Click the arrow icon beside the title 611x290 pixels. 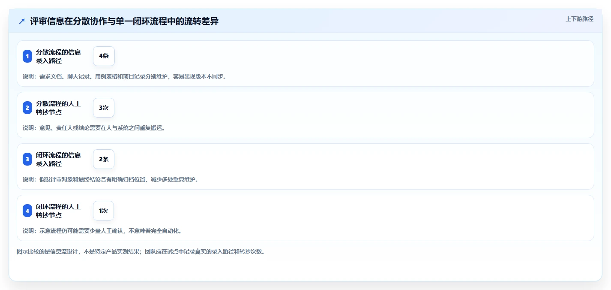pyautogui.click(x=22, y=21)
